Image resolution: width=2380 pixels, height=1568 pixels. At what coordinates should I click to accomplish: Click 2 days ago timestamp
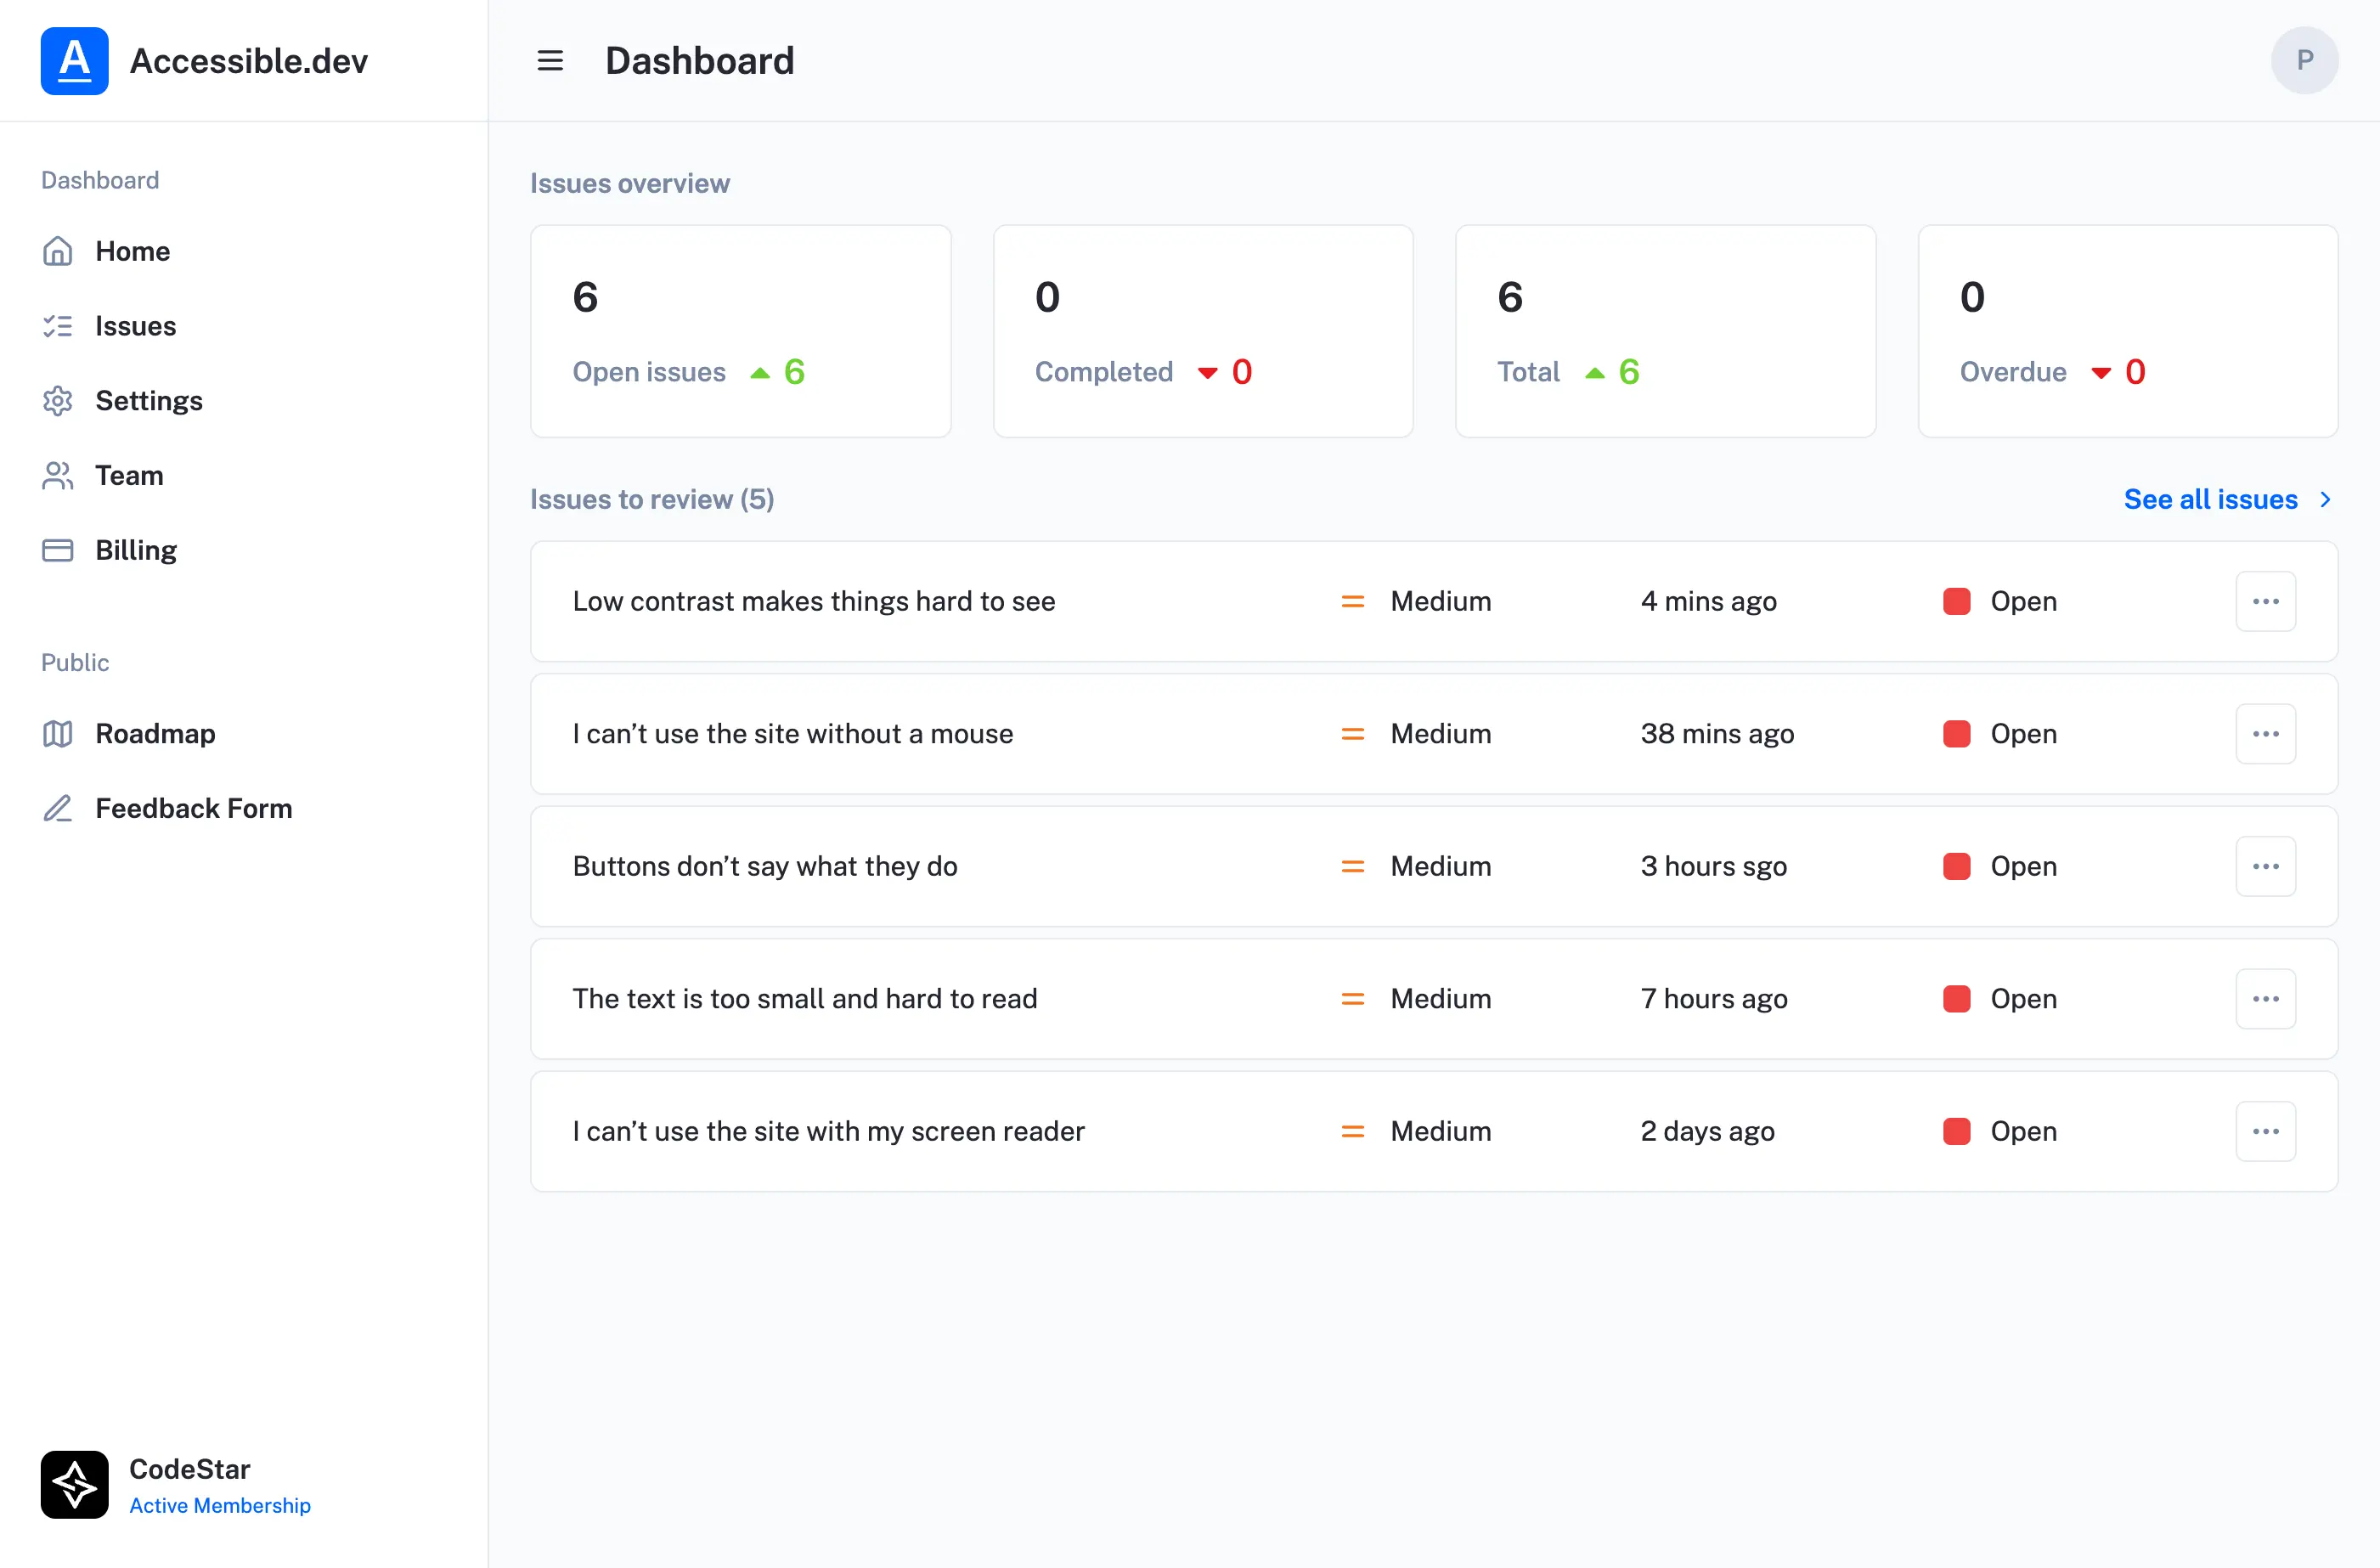click(1707, 1131)
